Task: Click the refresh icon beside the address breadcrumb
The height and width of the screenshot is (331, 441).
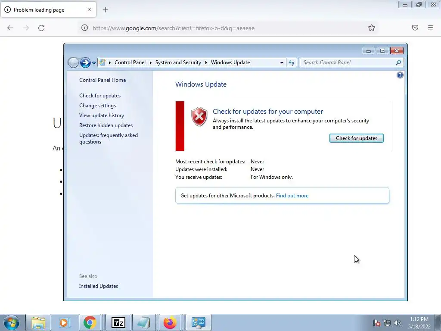Action: tap(292, 62)
